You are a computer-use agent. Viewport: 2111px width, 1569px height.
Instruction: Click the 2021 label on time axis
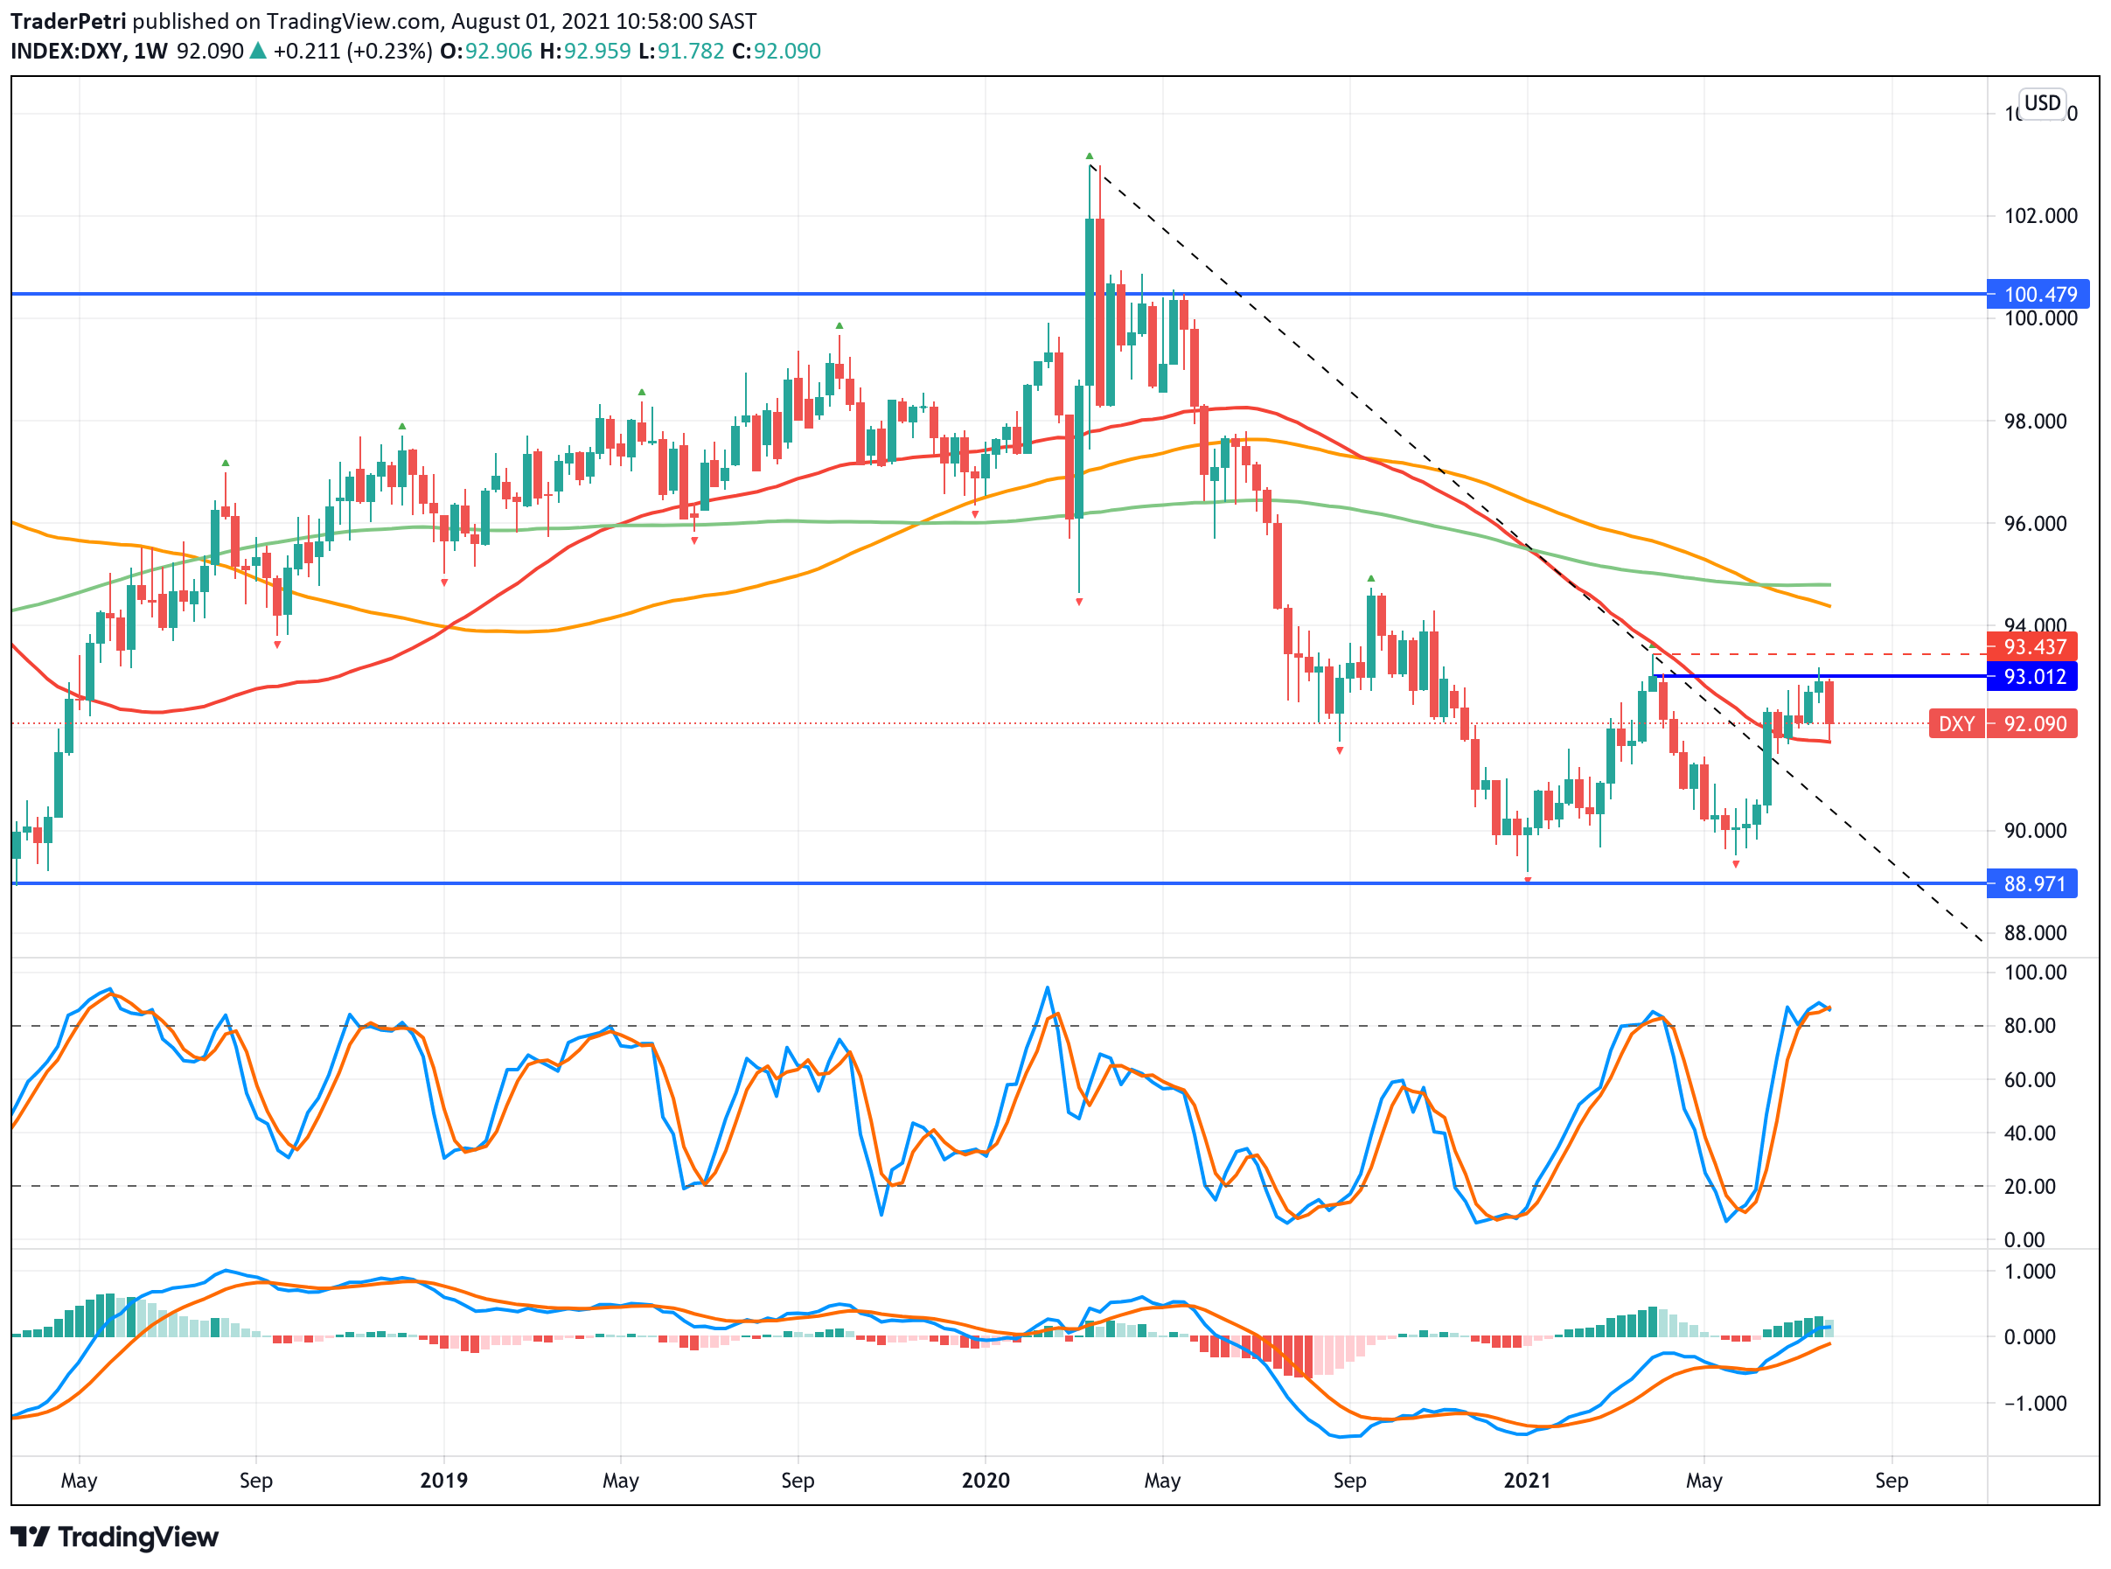click(1526, 1480)
